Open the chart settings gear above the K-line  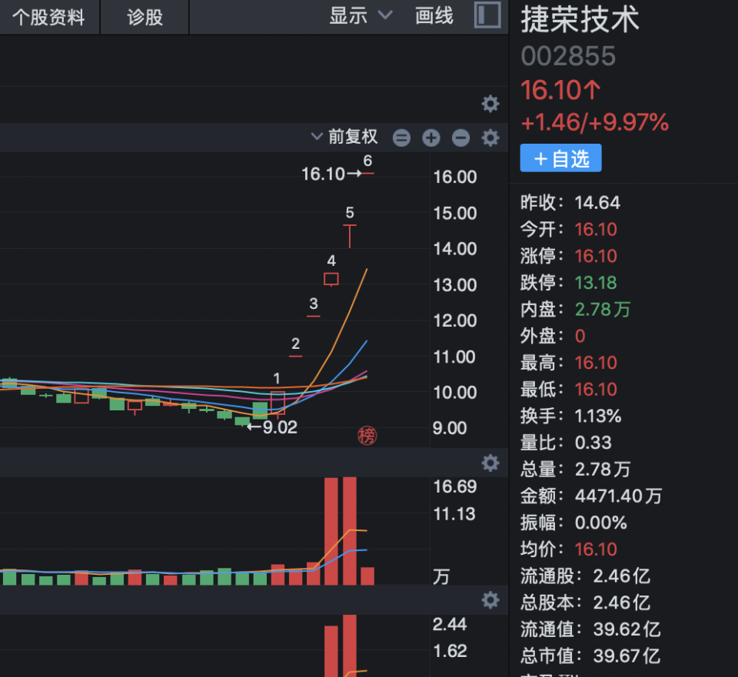(490, 104)
